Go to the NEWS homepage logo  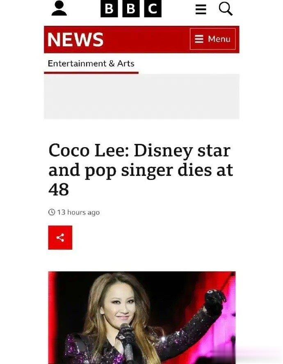[75, 39]
